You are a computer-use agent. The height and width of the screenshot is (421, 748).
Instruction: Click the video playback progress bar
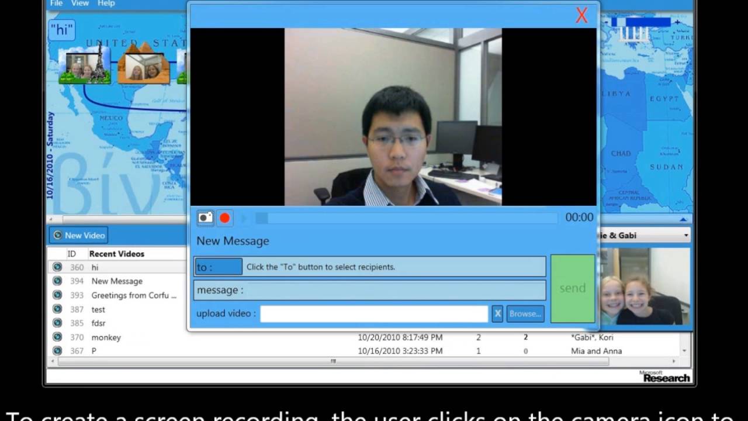coord(406,218)
